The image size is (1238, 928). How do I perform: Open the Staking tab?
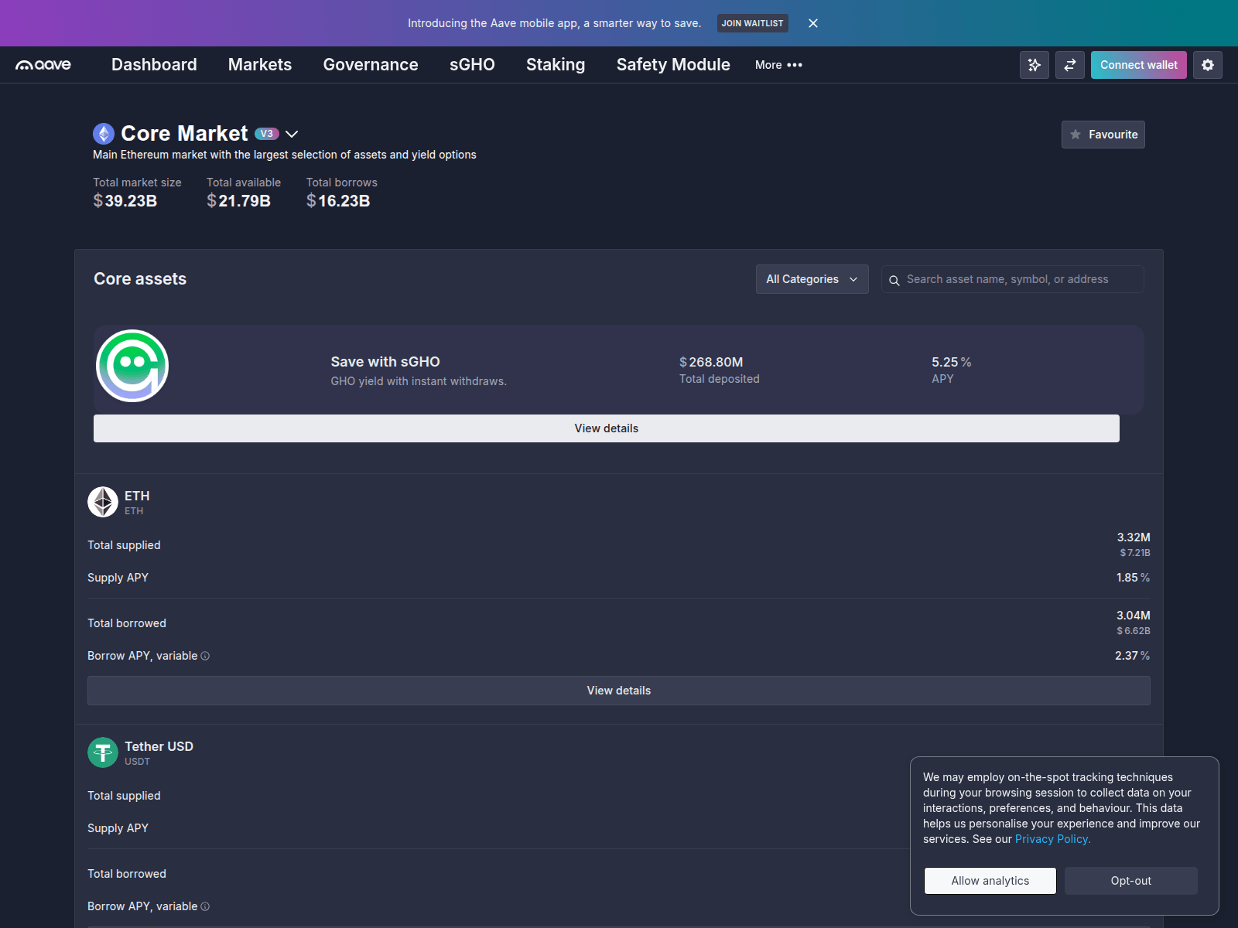click(x=556, y=65)
